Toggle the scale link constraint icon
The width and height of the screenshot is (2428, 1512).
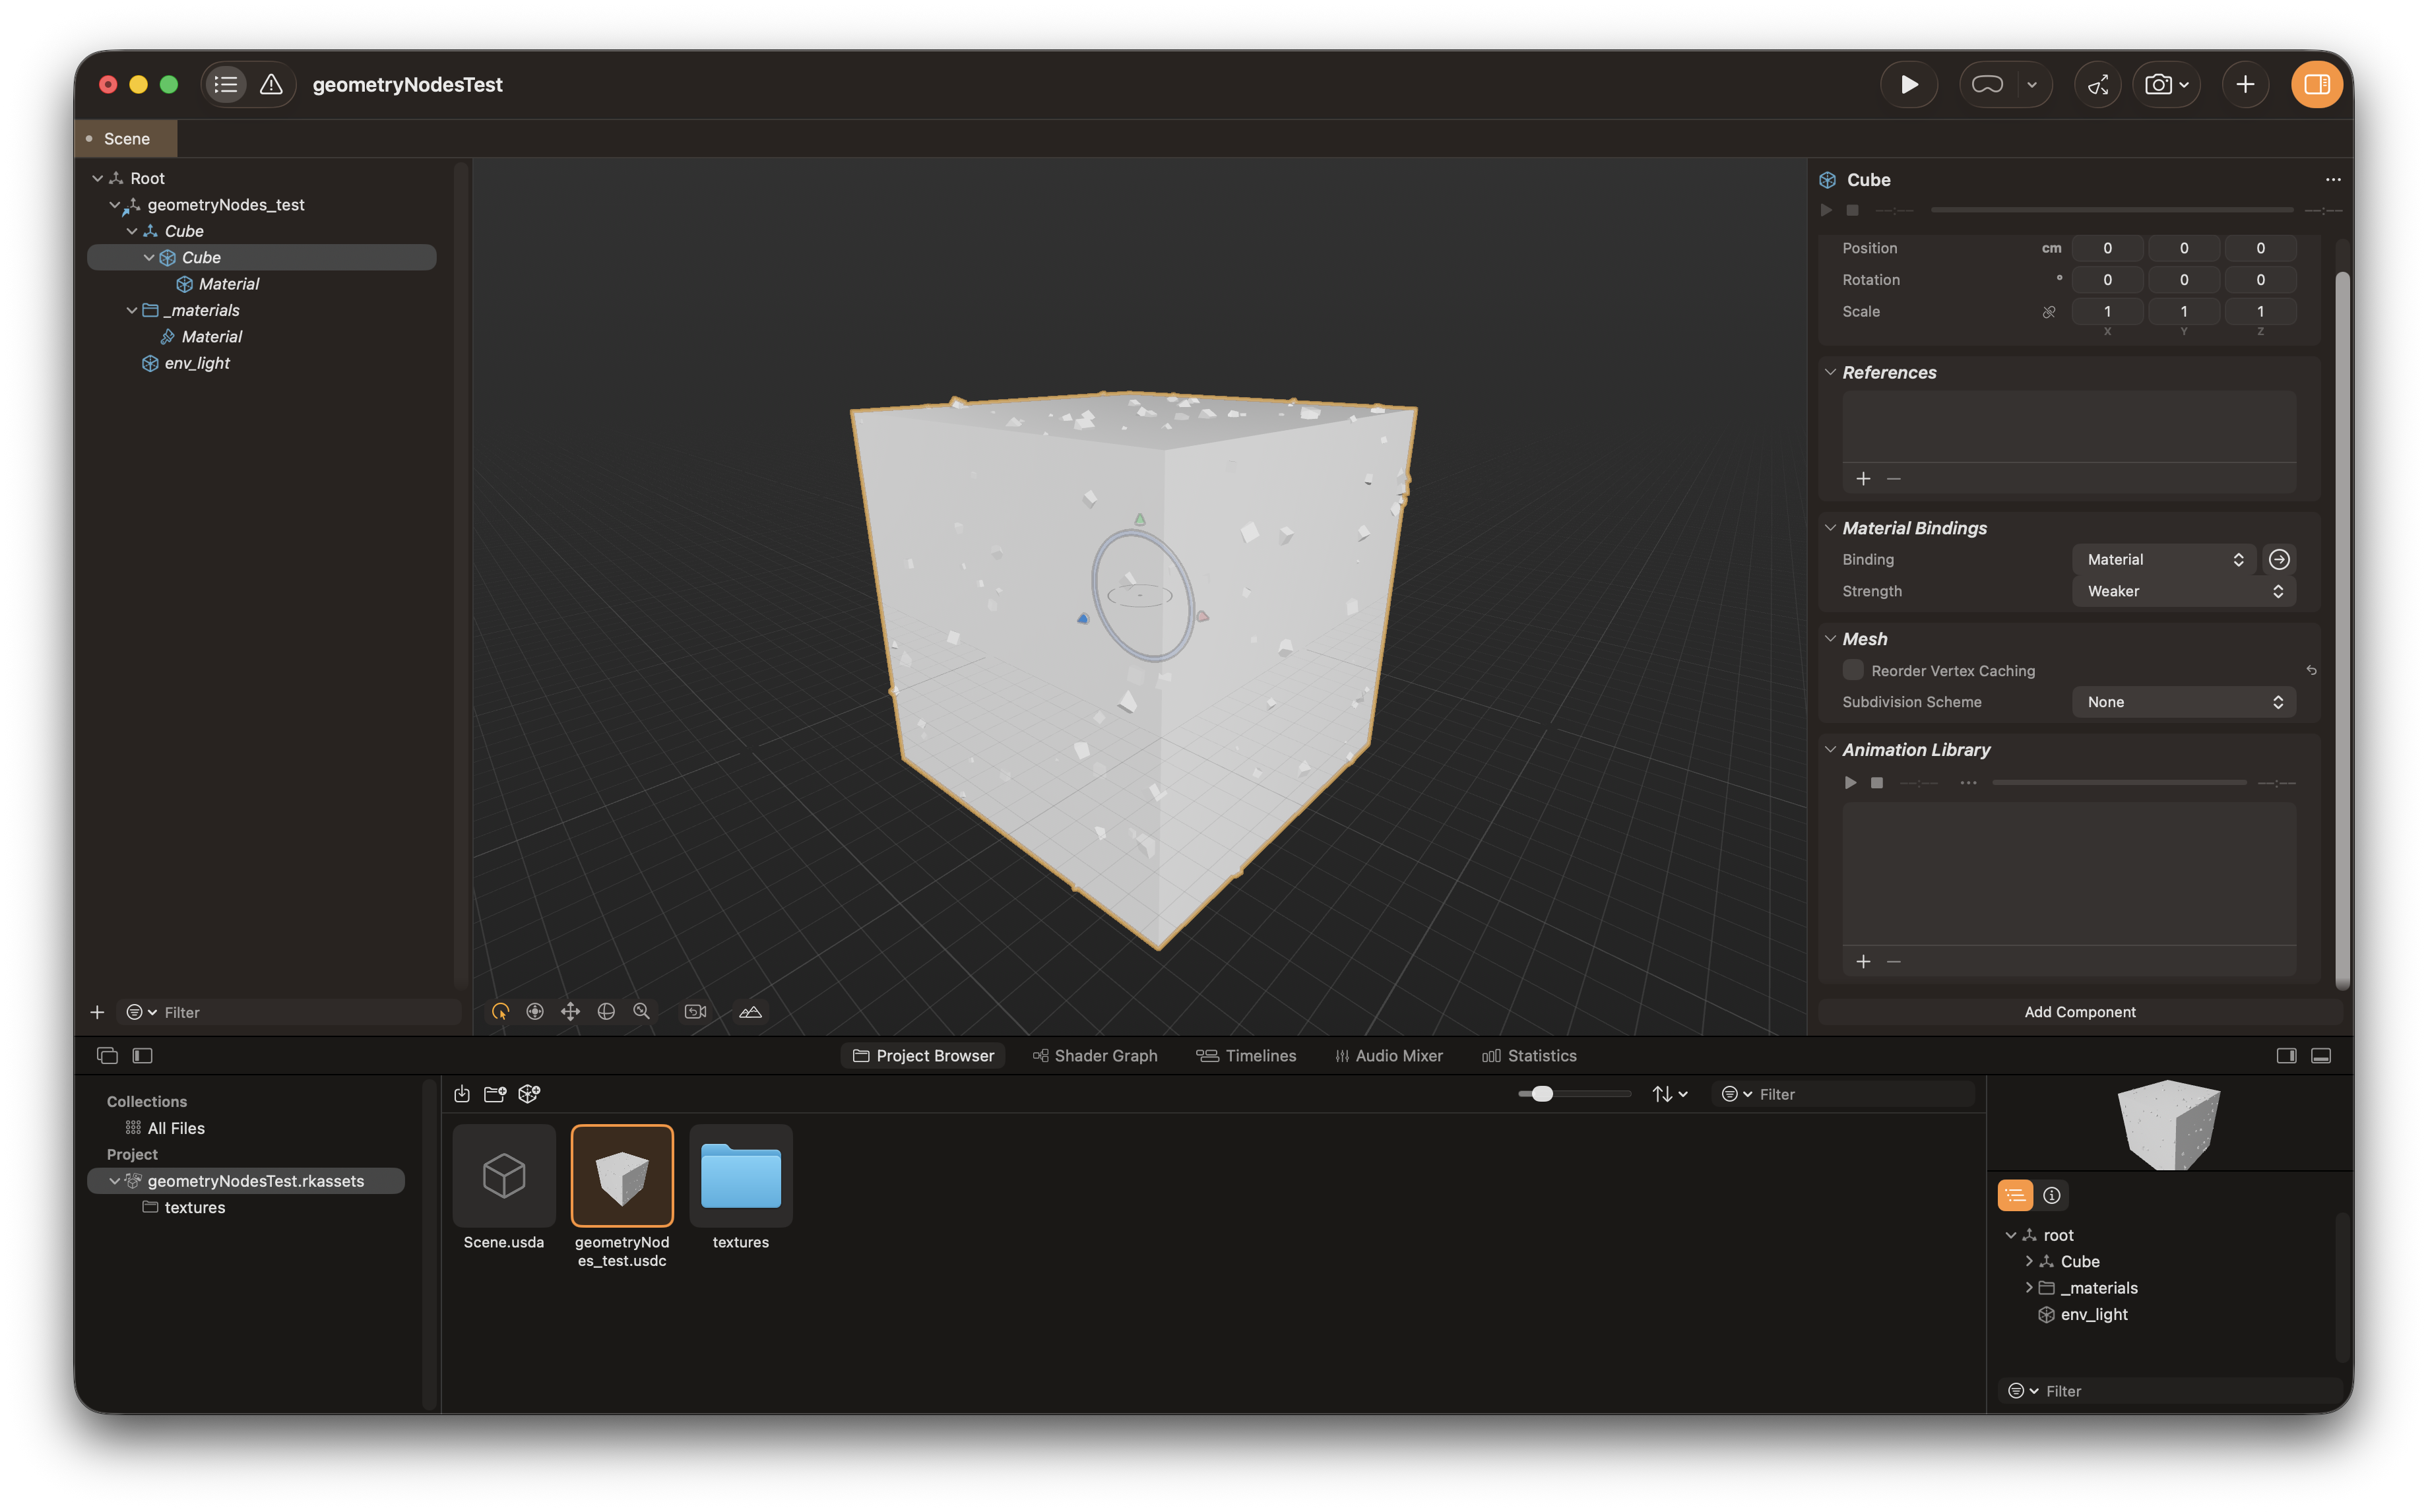(x=2049, y=312)
